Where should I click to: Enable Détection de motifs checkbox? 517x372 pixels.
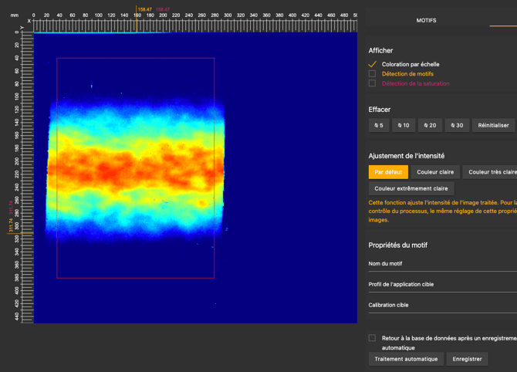pos(372,74)
